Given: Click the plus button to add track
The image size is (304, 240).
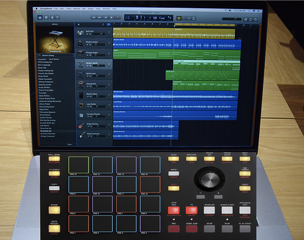Looking at the screenshot, I should (x=78, y=25).
